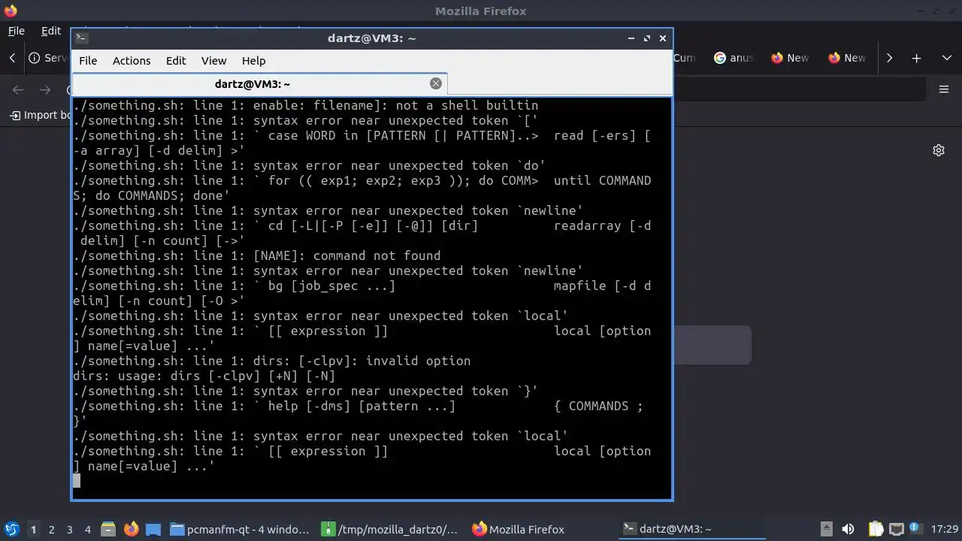The height and width of the screenshot is (541, 962).
Task: Click the terminal cursor block at the prompt
Action: (x=77, y=481)
